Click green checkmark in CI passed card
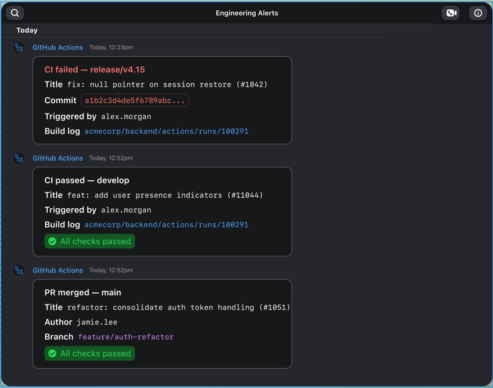 (53, 242)
